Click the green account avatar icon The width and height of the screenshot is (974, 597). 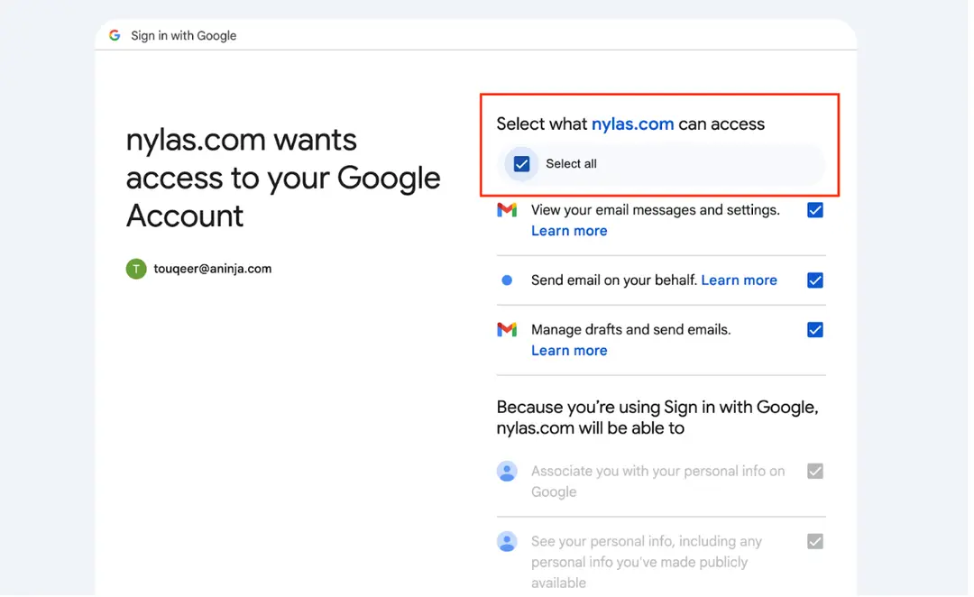[136, 269]
